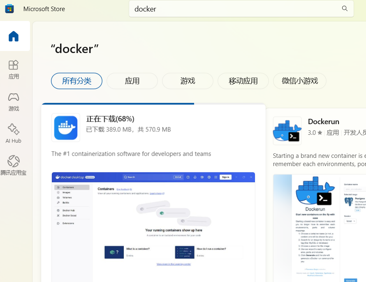
Task: Click the 3.0 star rating of Dockerun
Action: [315, 133]
